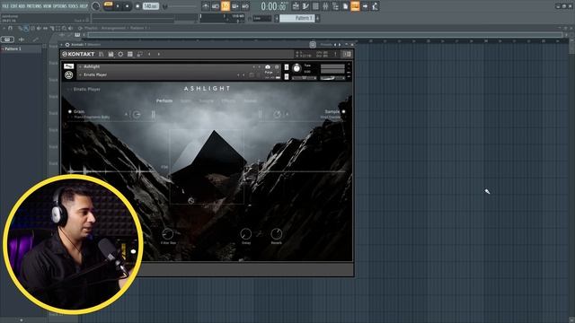Screen dimensions: 575x323
Task: Open the channel rack icon
Action: tap(315, 6)
